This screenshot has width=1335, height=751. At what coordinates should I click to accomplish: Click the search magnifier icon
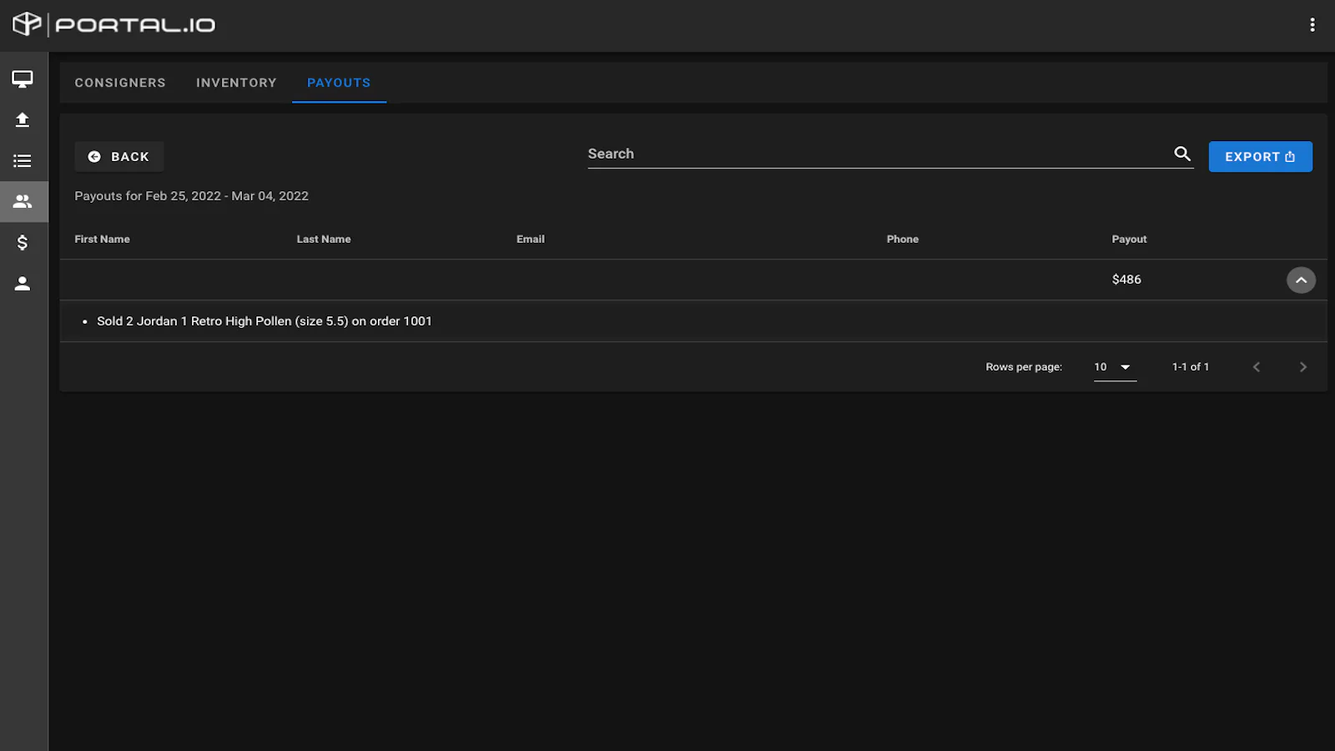1182,154
